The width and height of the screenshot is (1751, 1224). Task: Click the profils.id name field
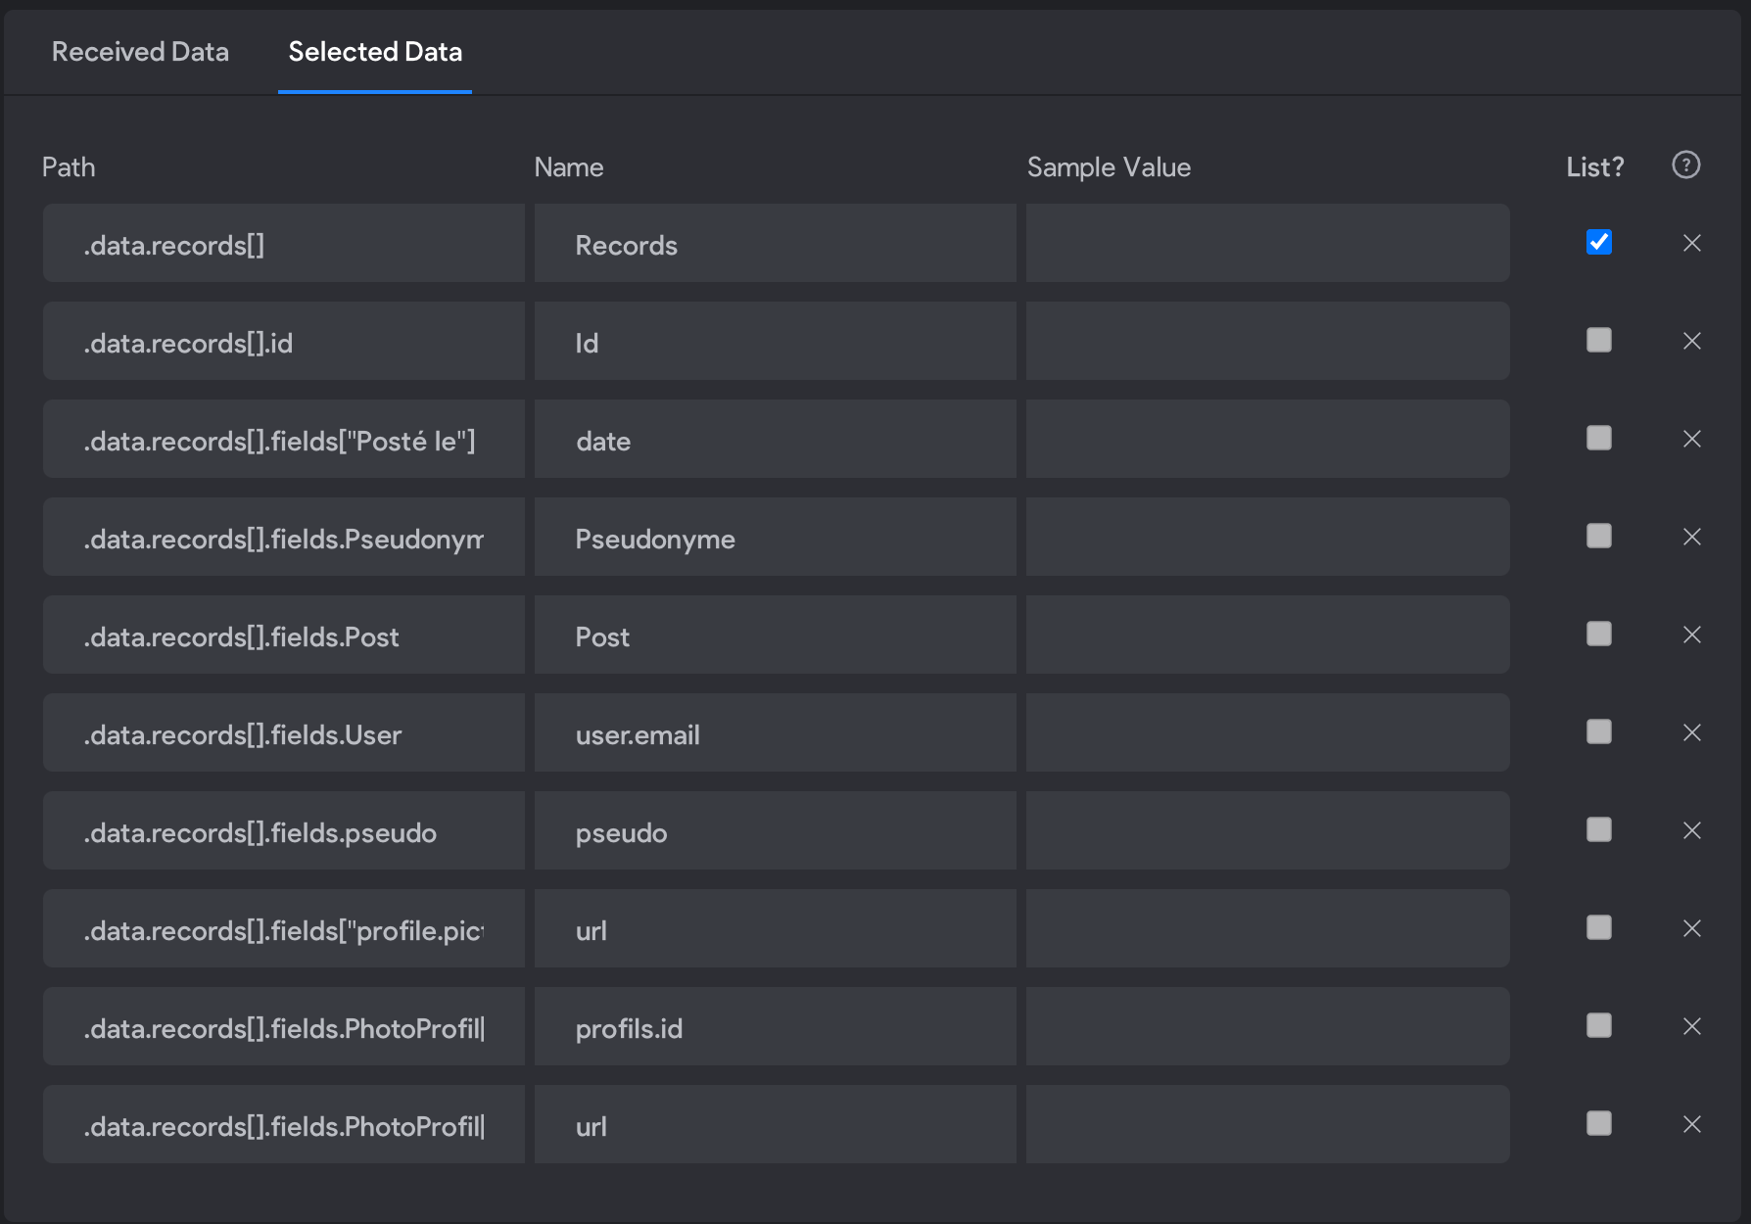[776, 1026]
